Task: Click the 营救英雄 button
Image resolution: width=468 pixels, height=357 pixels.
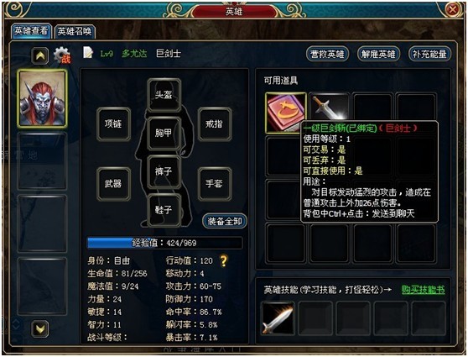Action: [x=327, y=54]
